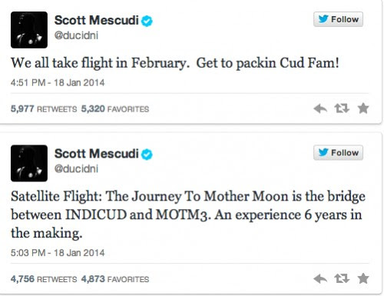384x296 pixels.
Task: Reply to the Satellite Flight tweet
Action: (320, 278)
